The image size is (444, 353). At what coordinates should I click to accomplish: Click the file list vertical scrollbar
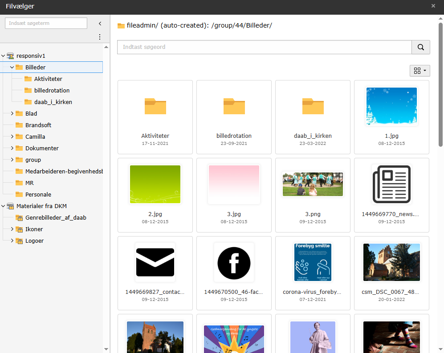(x=440, y=85)
